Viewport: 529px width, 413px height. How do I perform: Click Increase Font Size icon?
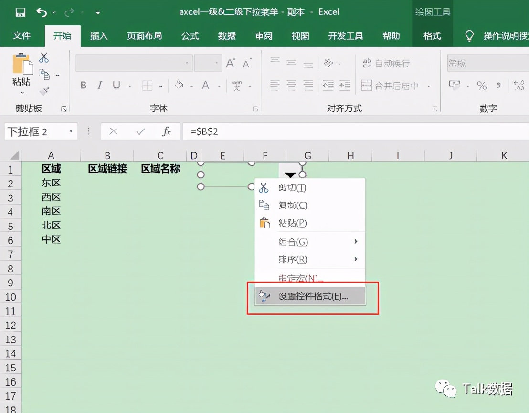(231, 63)
